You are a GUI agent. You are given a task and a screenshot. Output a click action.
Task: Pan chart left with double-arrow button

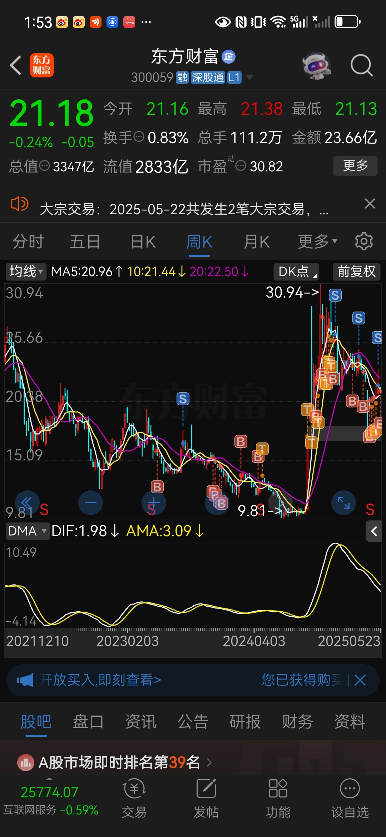(27, 503)
